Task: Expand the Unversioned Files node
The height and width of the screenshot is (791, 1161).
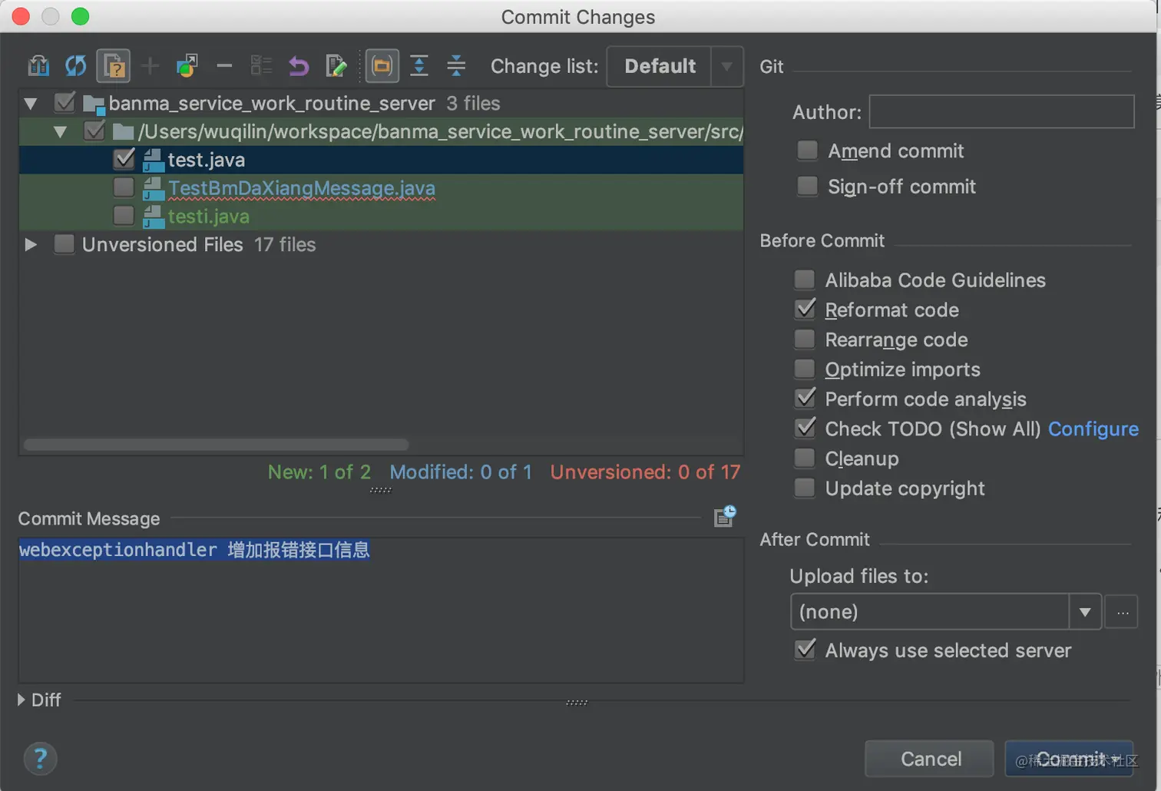Action: click(x=31, y=245)
